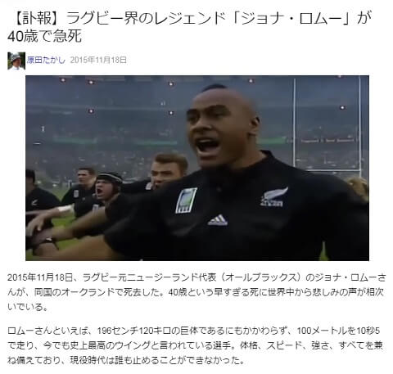This screenshot has height=374, width=393.
Task: Open author link 原田たかし
Action: pyautogui.click(x=46, y=60)
